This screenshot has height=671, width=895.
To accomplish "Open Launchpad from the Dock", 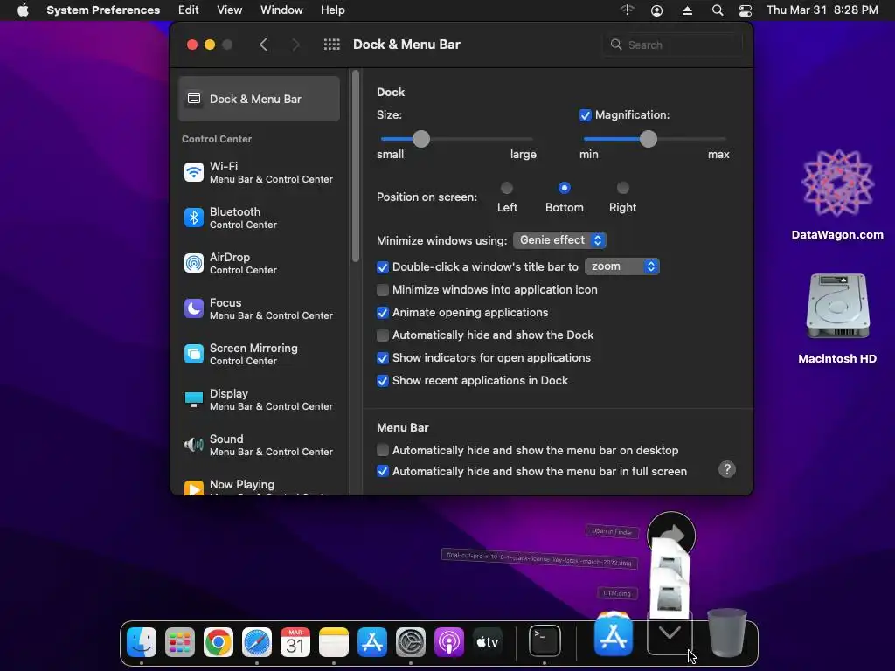I will coord(180,642).
